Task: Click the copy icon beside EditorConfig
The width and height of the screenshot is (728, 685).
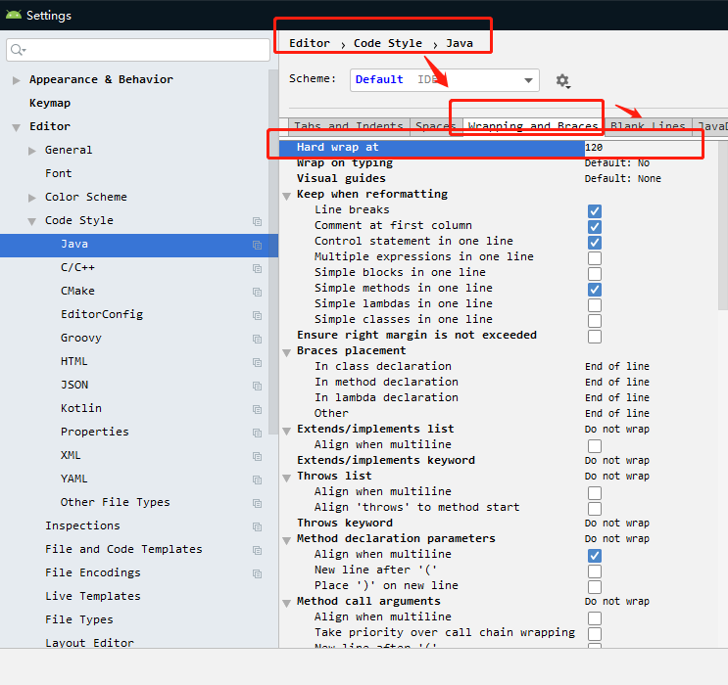Action: coord(257,315)
